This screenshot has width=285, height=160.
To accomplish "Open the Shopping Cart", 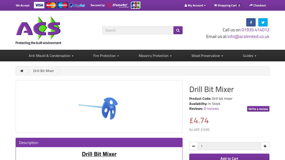I will click(x=227, y=5).
